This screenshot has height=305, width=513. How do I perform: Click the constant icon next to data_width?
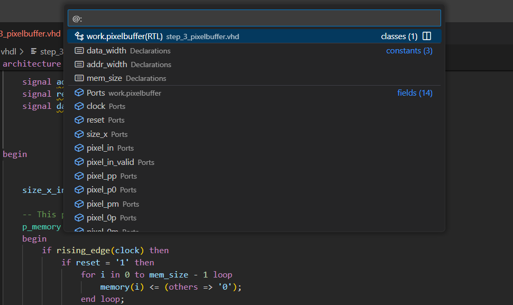79,51
